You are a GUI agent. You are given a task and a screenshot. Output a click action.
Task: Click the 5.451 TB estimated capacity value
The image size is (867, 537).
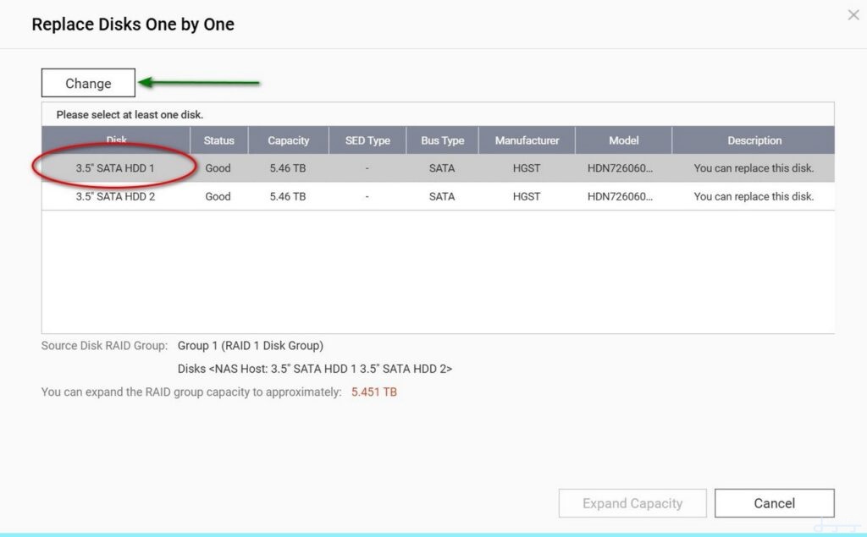[373, 392]
